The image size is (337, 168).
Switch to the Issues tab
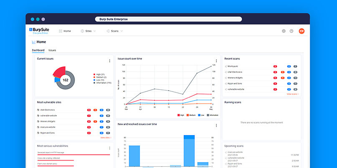[52, 50]
